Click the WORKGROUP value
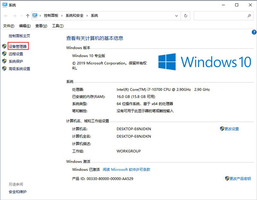Screen dimensions: 257x200 point(128,151)
